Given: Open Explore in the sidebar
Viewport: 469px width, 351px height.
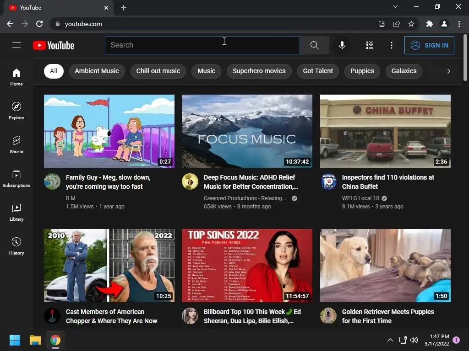Looking at the screenshot, I should (16, 111).
